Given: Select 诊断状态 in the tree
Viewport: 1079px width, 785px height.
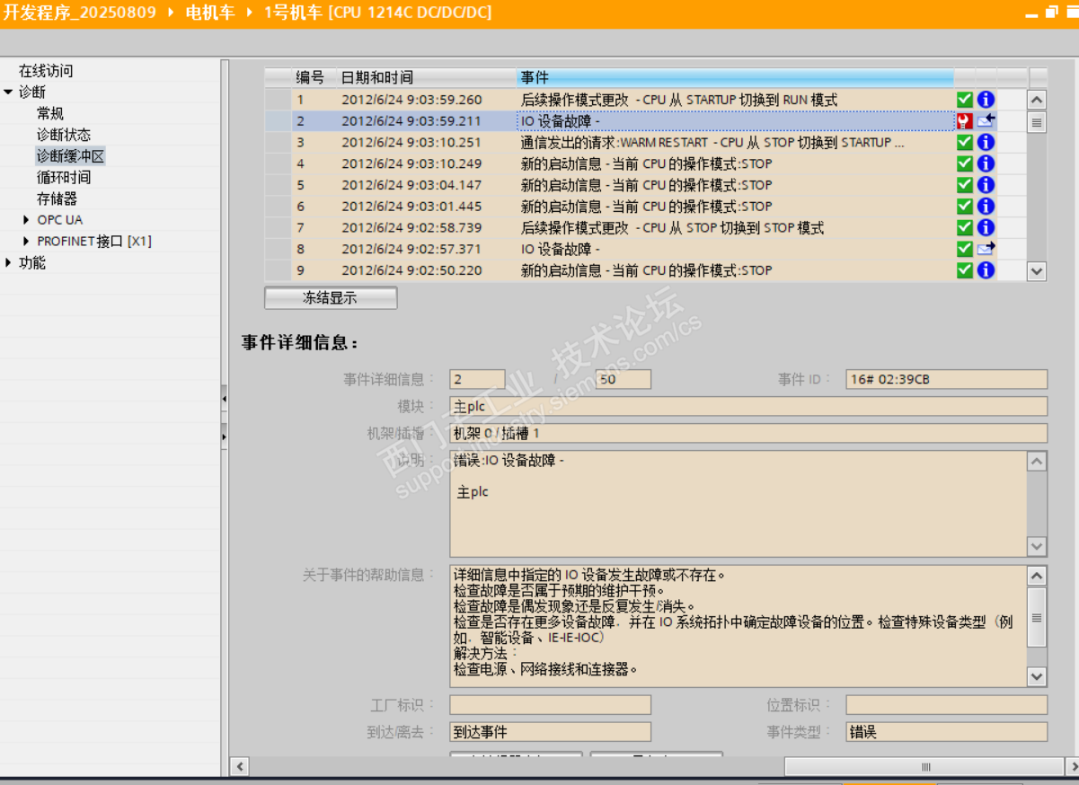Looking at the screenshot, I should coord(64,135).
